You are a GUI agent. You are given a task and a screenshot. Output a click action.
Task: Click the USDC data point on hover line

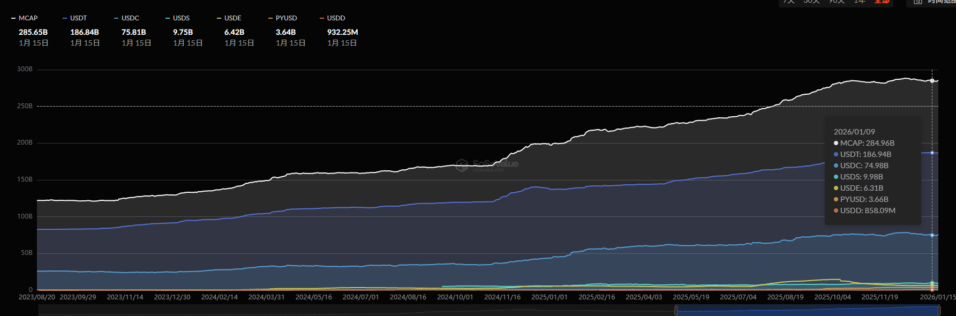(x=932, y=235)
